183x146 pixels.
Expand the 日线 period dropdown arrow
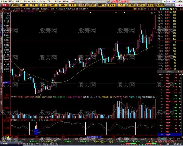tap(57, 9)
